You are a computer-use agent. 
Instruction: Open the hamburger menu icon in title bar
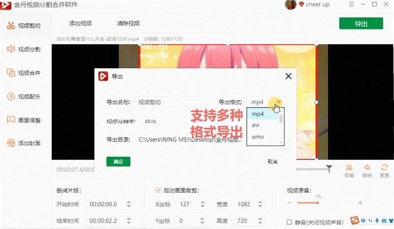point(351,4)
